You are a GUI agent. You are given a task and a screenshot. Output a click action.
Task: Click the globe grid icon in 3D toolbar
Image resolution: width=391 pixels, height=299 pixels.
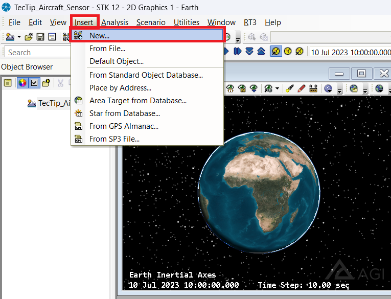(328, 88)
